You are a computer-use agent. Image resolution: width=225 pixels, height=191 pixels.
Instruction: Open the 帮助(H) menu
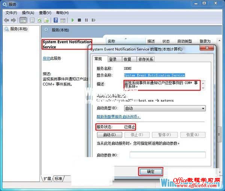click(62, 13)
